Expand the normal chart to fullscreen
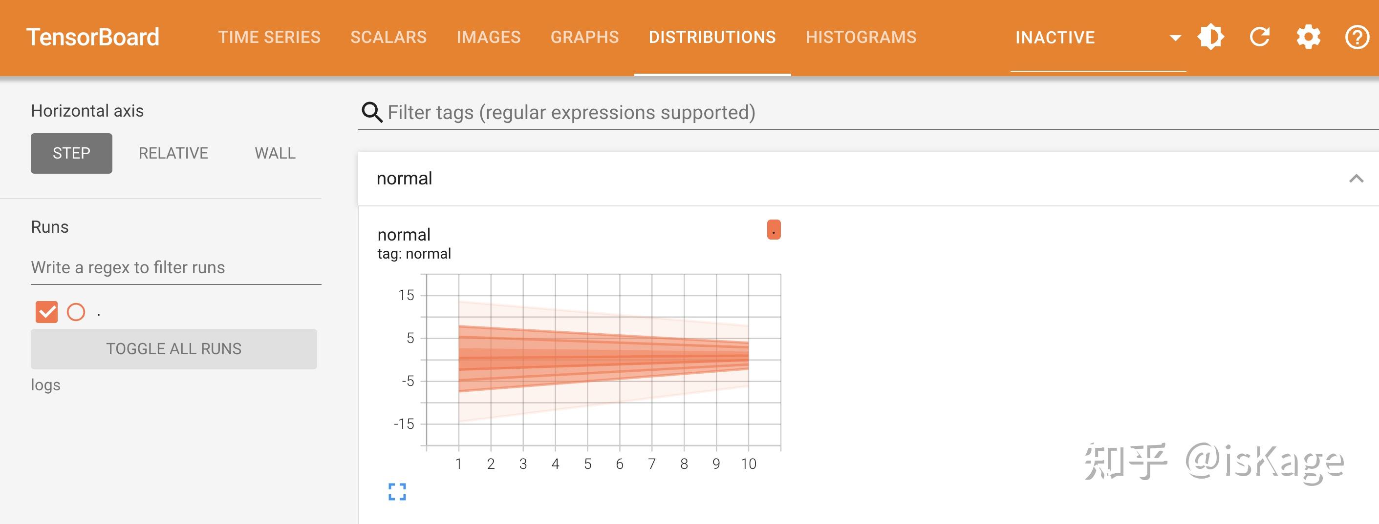This screenshot has width=1379, height=524. coord(397,492)
